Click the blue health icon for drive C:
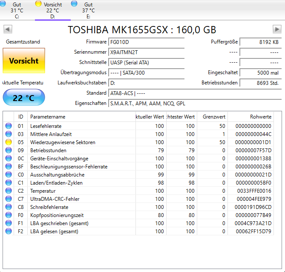Screen dimensions: 285x272 point(3,3)
